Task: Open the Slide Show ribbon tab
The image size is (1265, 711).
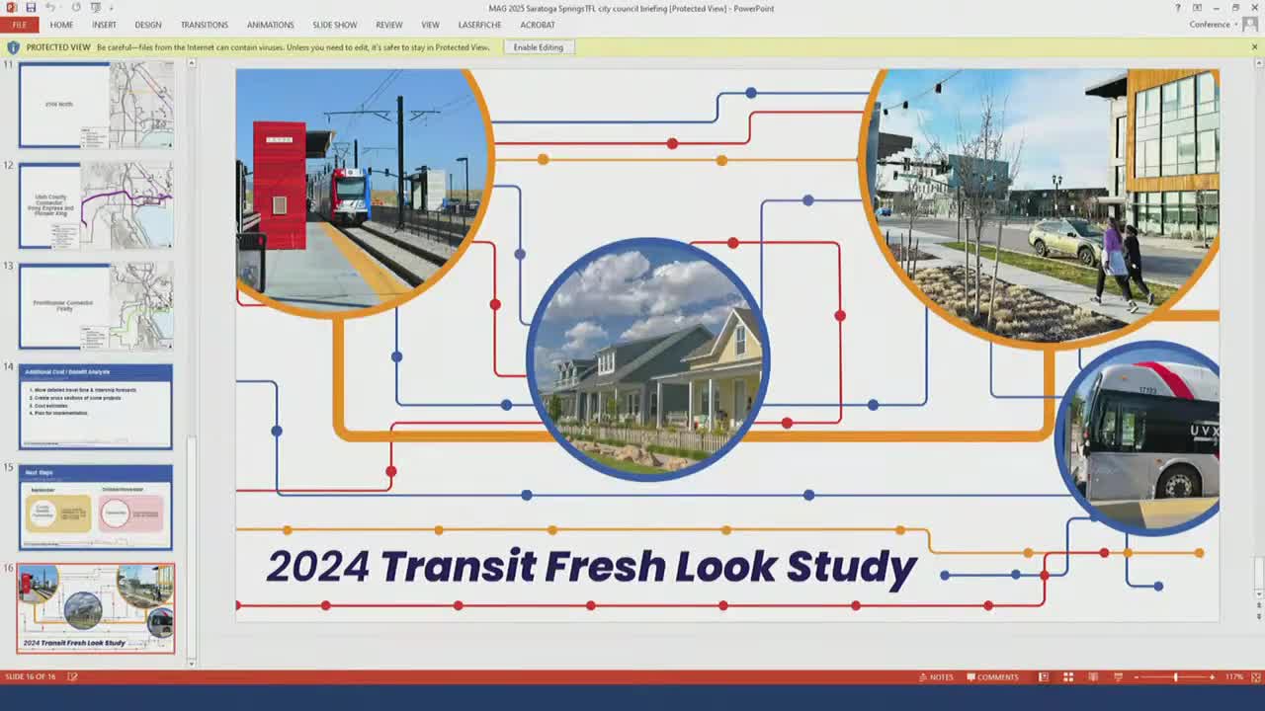Action: coord(334,25)
